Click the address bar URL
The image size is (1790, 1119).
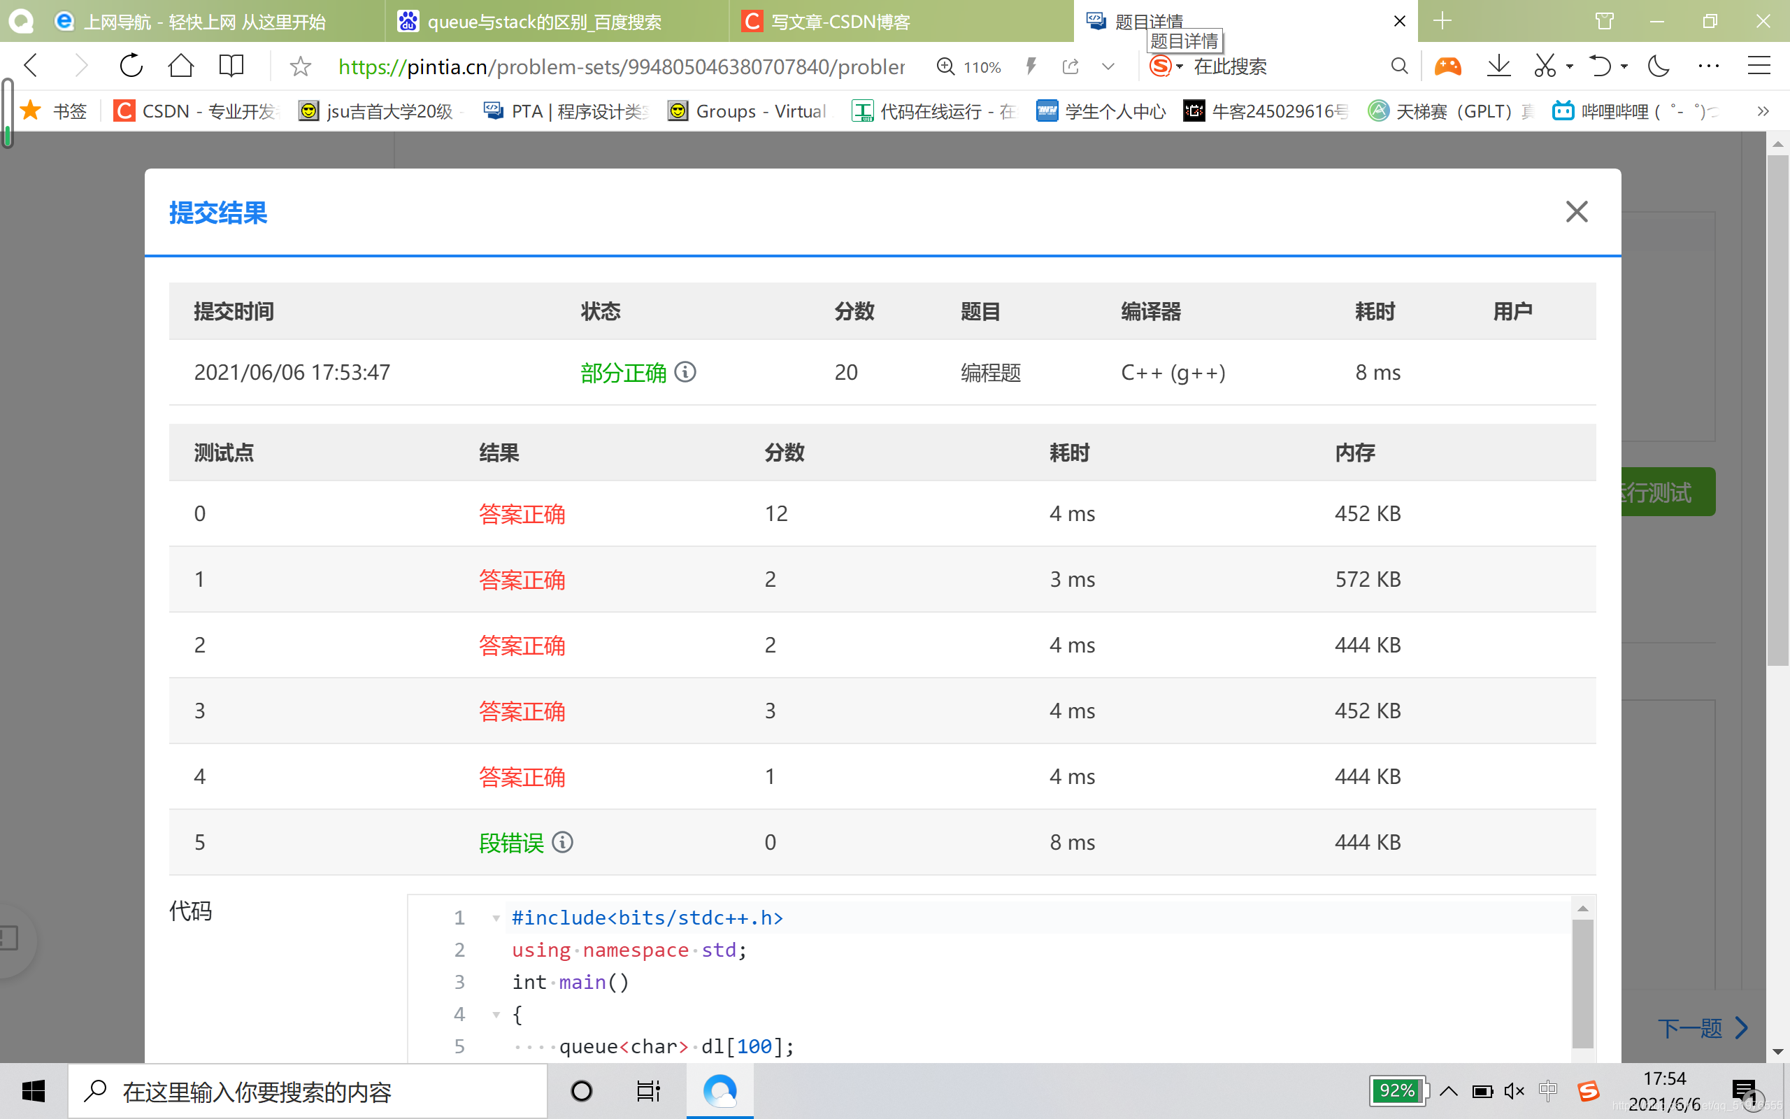click(x=622, y=66)
